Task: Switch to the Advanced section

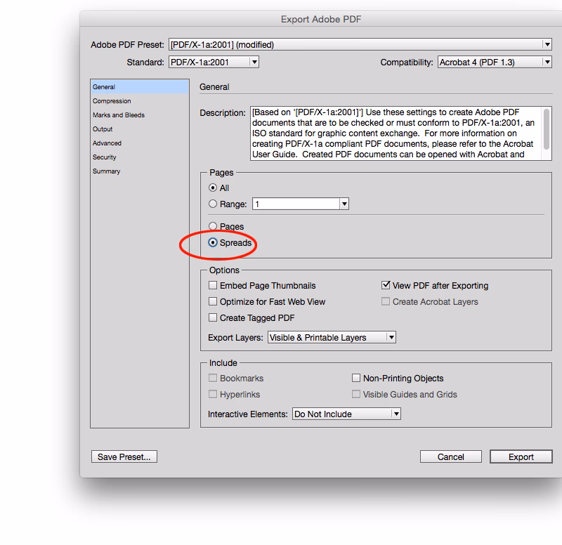Action: (107, 143)
